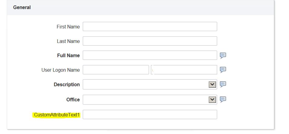Click the highlighted CustomAttributeText1 label
Screen dimensions: 289x134
[x=57, y=115]
